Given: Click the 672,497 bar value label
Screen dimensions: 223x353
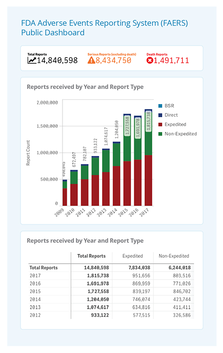Looking at the screenshot, I should pyautogui.click(x=74, y=160).
